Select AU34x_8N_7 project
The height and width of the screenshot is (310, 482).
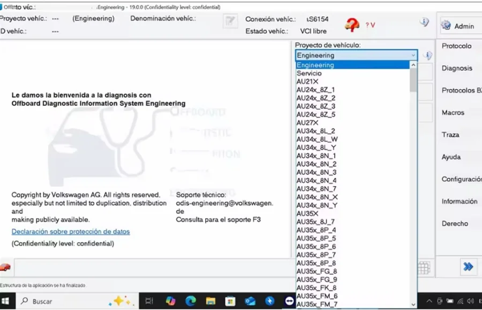tap(352, 189)
